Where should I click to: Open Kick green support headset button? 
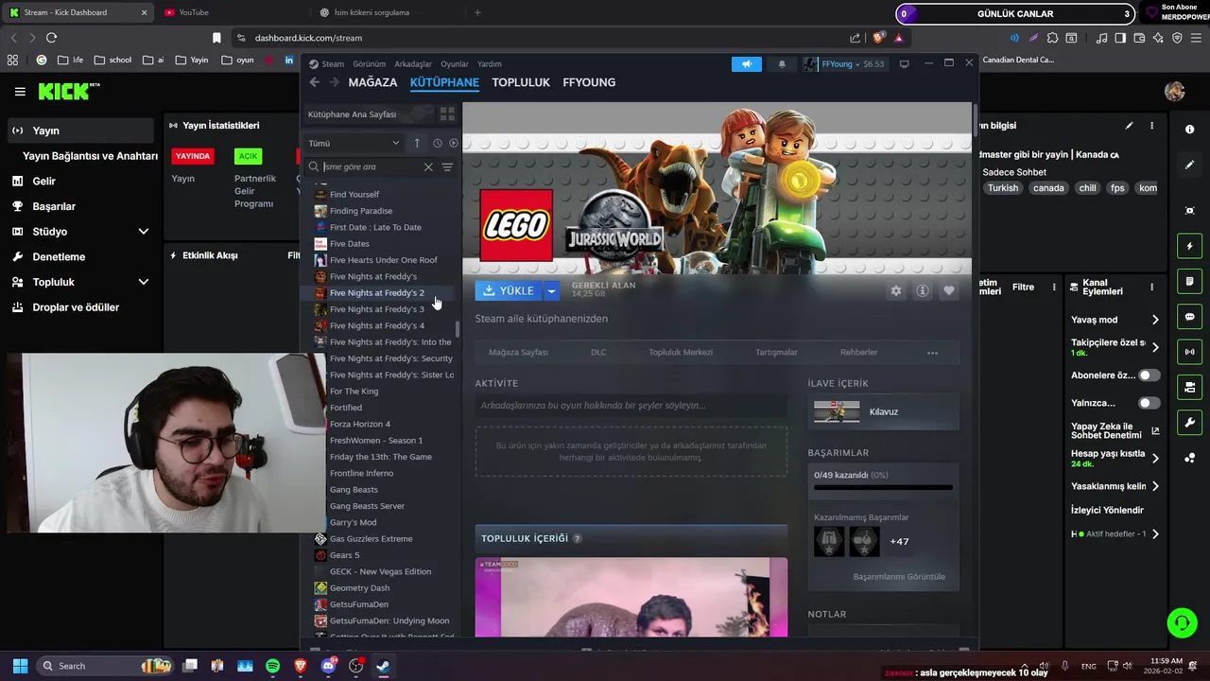1182,622
